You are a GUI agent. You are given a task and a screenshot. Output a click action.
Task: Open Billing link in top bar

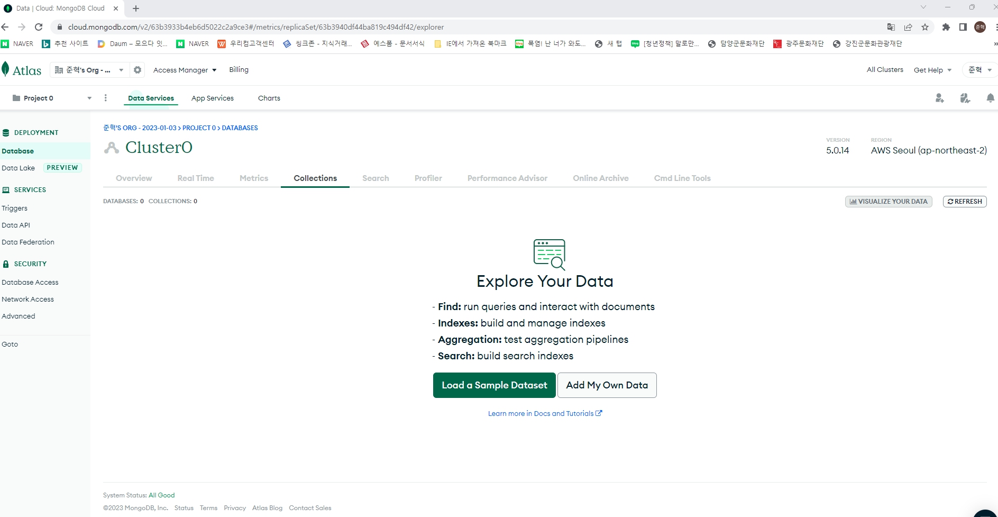tap(239, 70)
